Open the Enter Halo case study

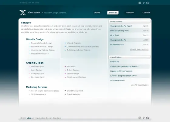click(x=114, y=62)
